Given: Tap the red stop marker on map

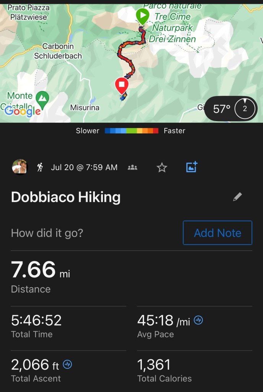Looking at the screenshot, I should point(122,85).
